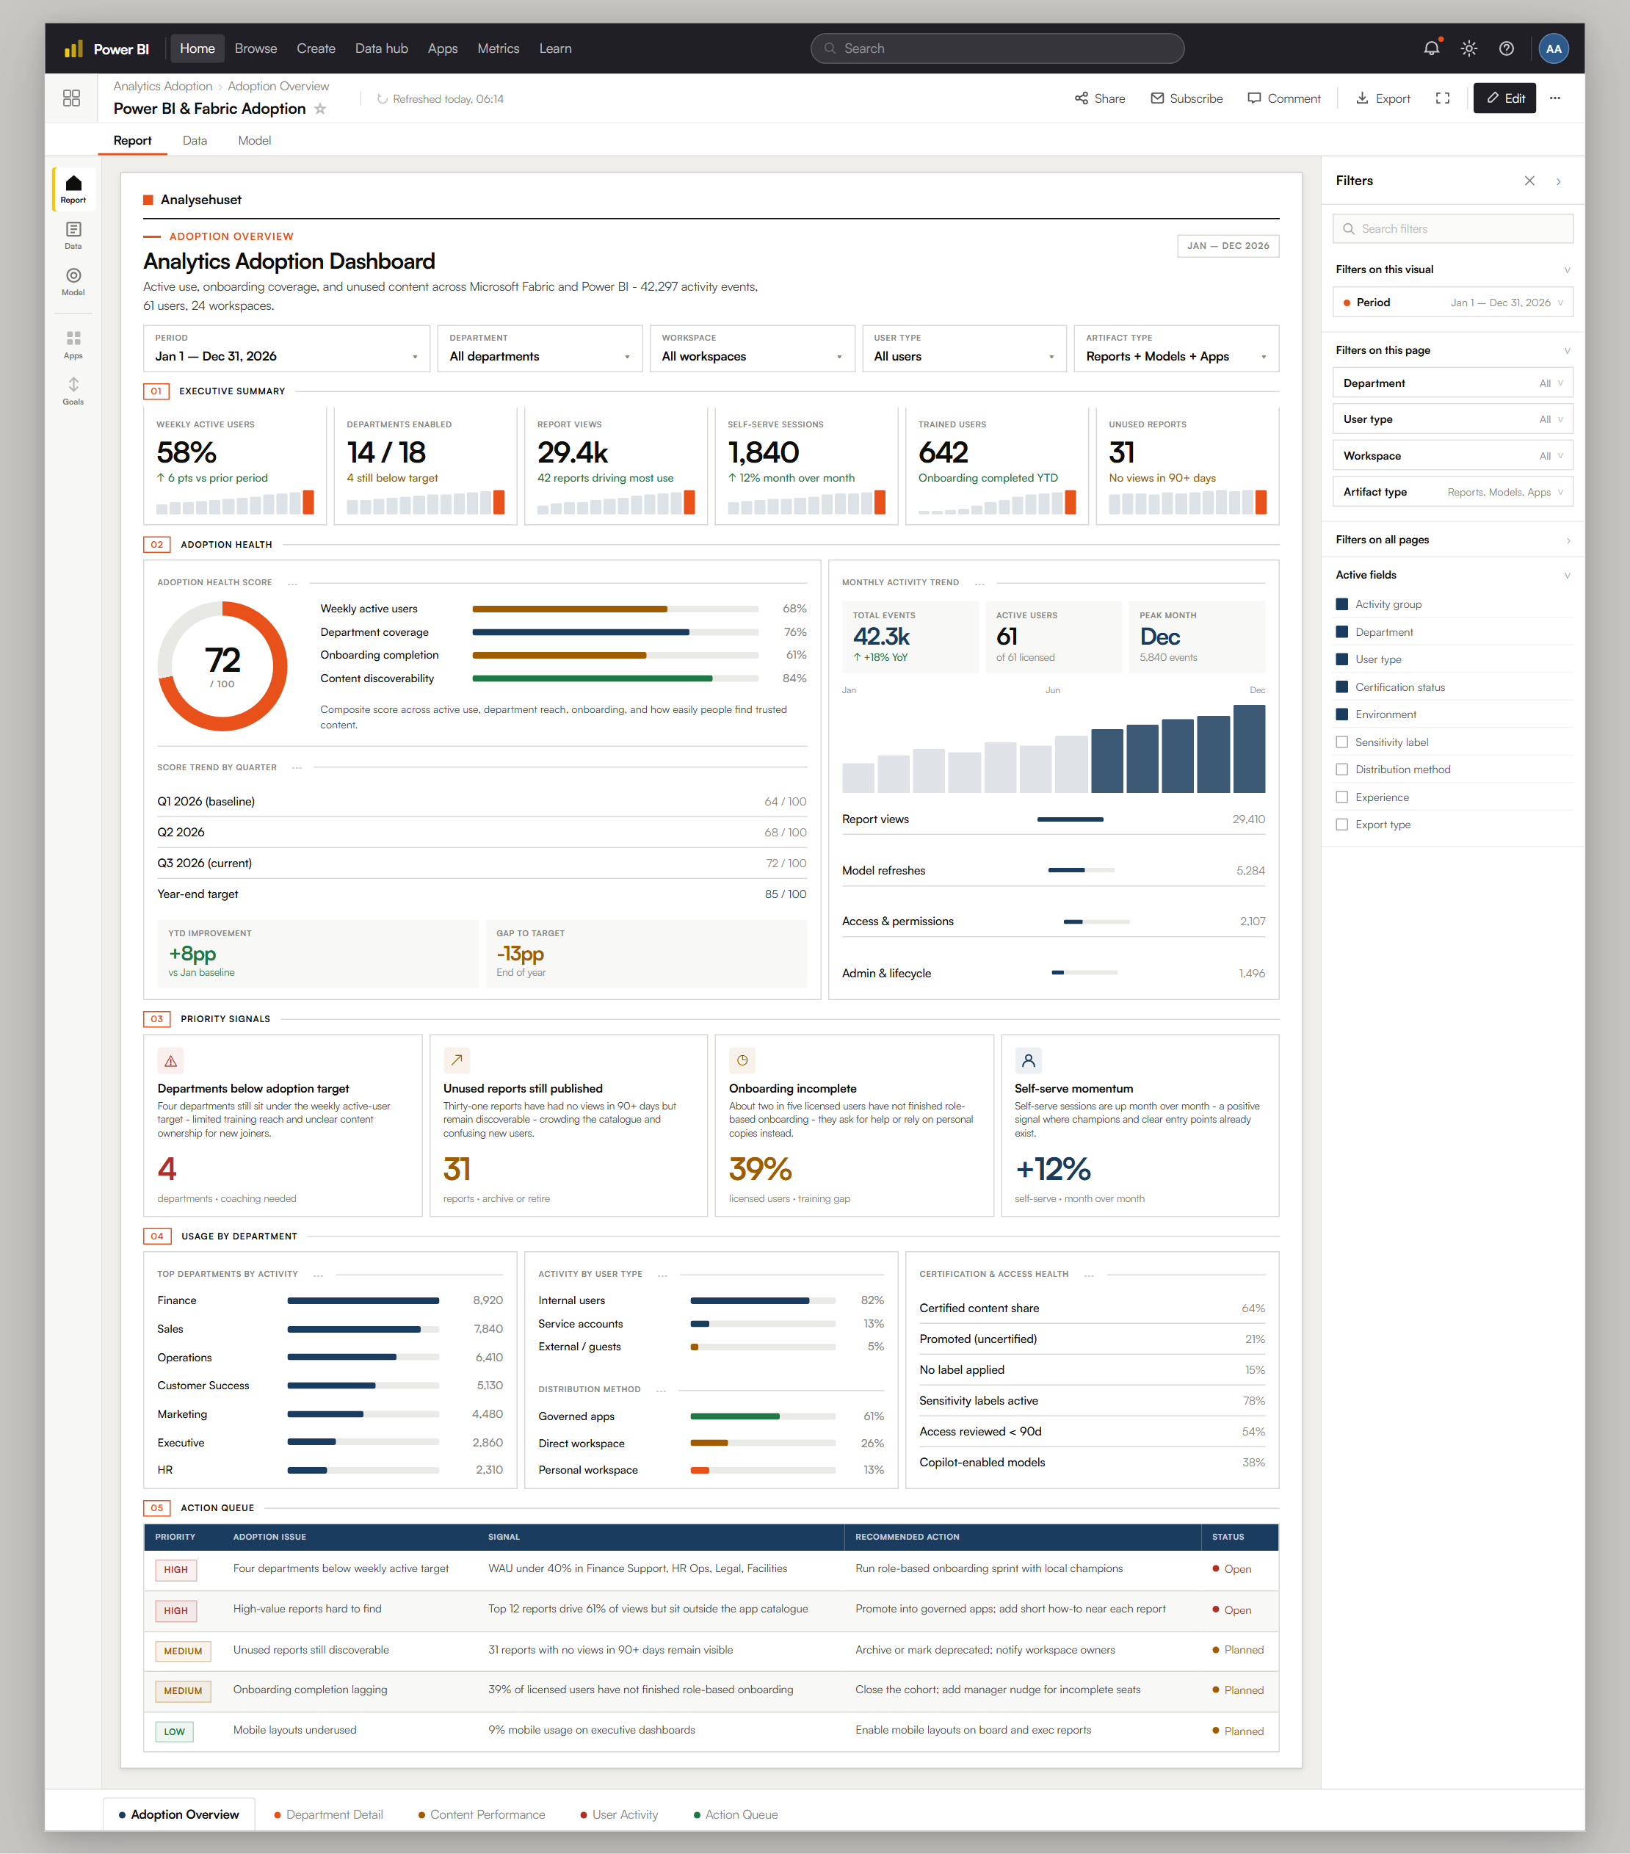Focus the Search filters field

pos(1452,228)
